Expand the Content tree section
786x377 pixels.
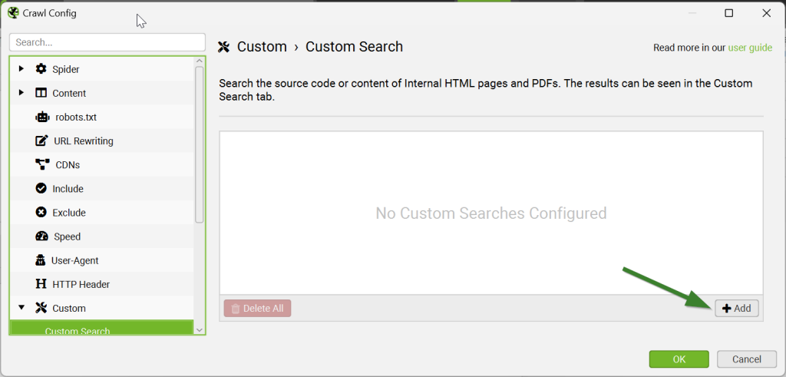pyautogui.click(x=21, y=93)
